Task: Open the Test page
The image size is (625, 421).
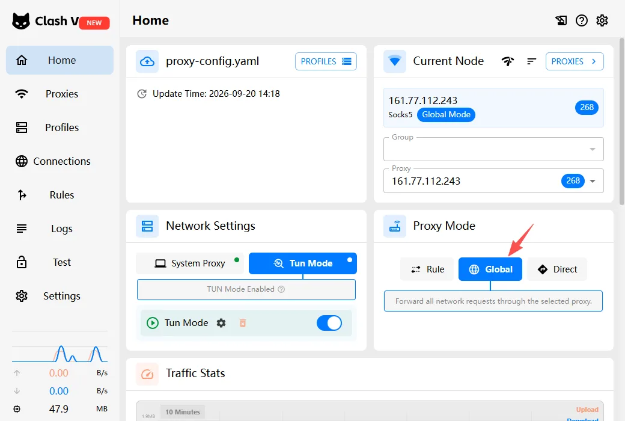Action: [59, 262]
